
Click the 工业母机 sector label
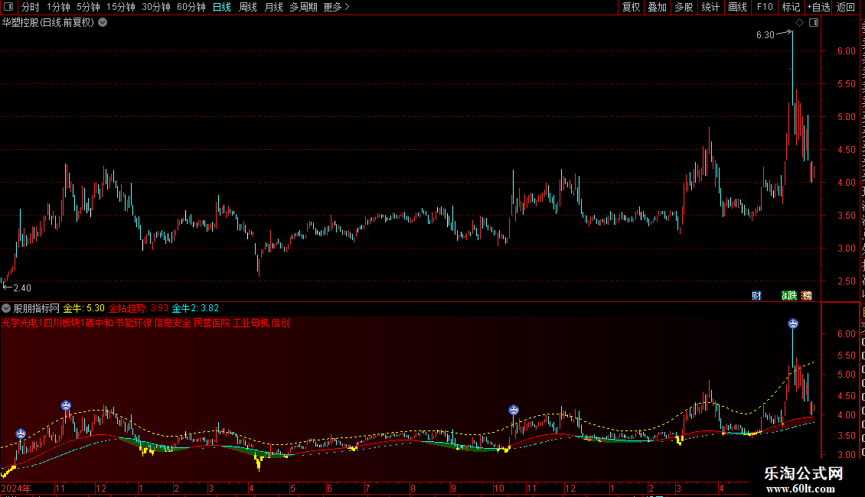(251, 323)
